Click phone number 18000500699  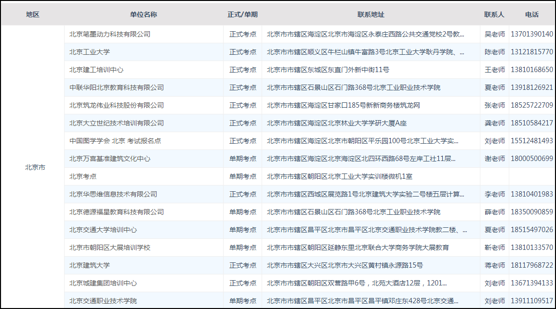(x=532, y=159)
